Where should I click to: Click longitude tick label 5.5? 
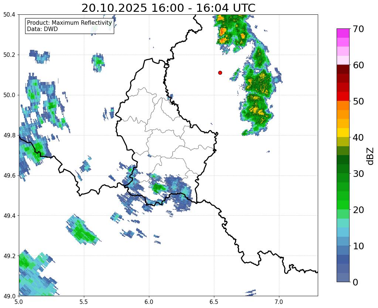(84, 302)
